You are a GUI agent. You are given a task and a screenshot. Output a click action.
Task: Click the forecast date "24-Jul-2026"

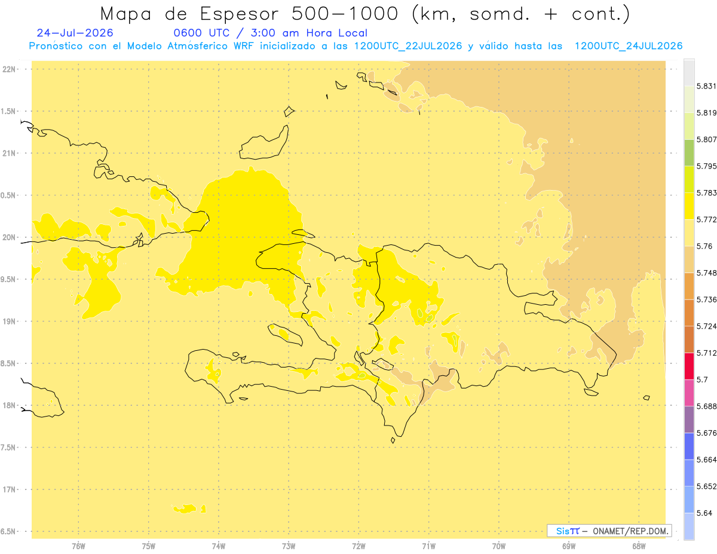point(75,33)
